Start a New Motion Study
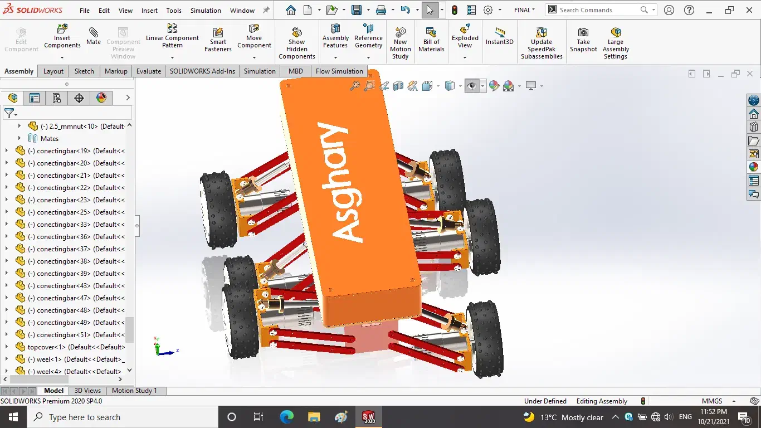 click(x=400, y=42)
